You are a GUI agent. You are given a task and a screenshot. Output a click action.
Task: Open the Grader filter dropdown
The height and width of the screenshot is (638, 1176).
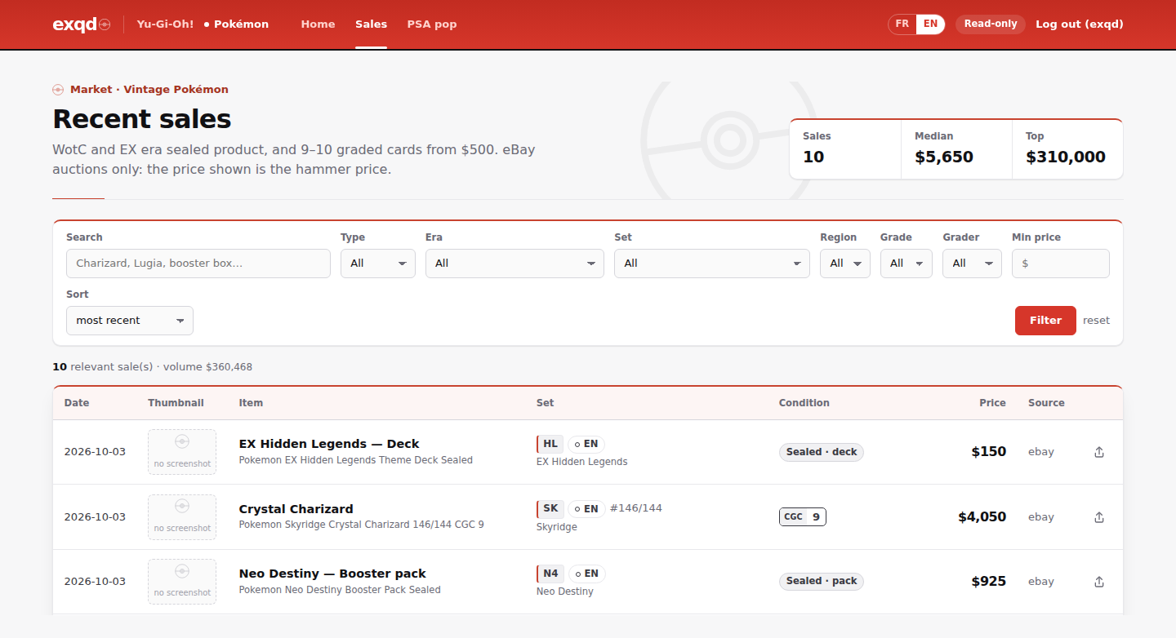(972, 264)
